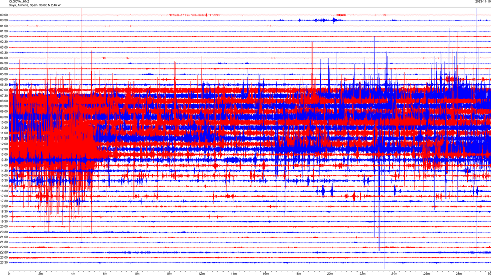The height and width of the screenshot is (276, 491).
Task: Select the '14:00' time row label
Action: click(4, 165)
